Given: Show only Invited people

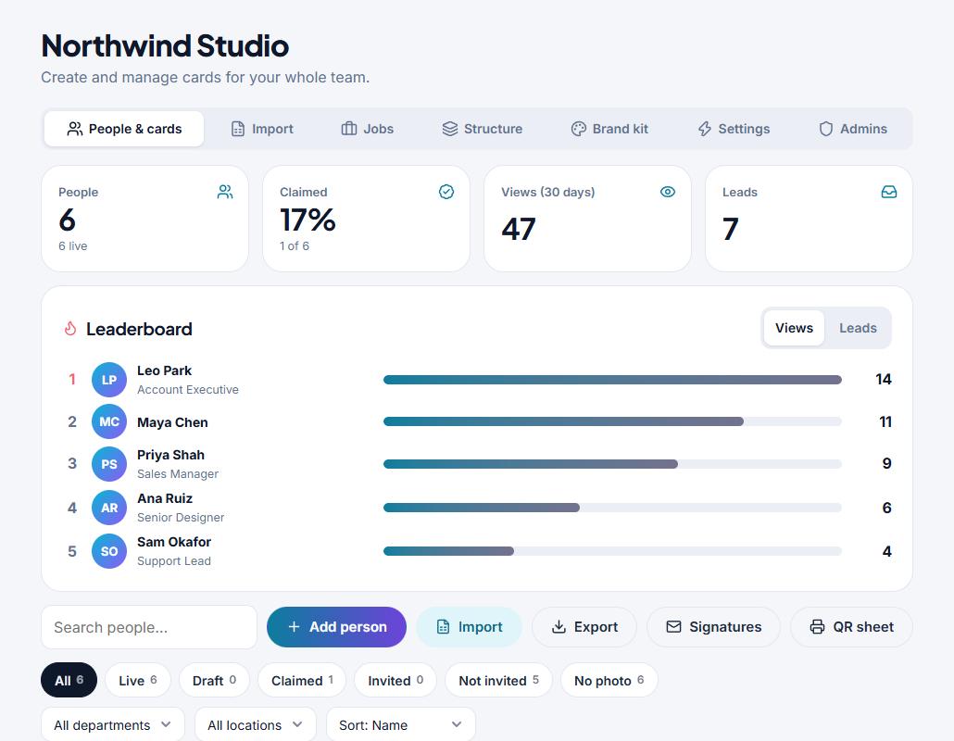Looking at the screenshot, I should coord(395,680).
